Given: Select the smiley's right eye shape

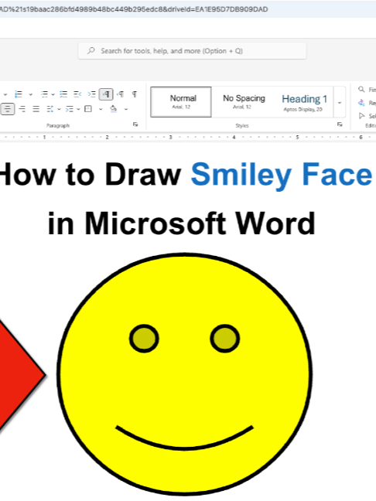Looking at the screenshot, I should 225,339.
